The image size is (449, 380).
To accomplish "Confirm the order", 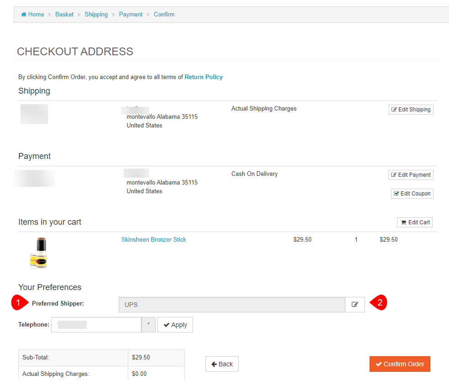I will pyautogui.click(x=400, y=364).
